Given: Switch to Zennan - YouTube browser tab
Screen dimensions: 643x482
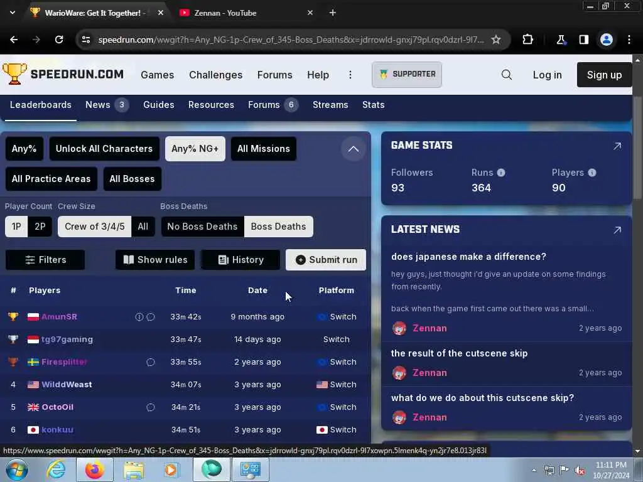Looking at the screenshot, I should click(246, 13).
